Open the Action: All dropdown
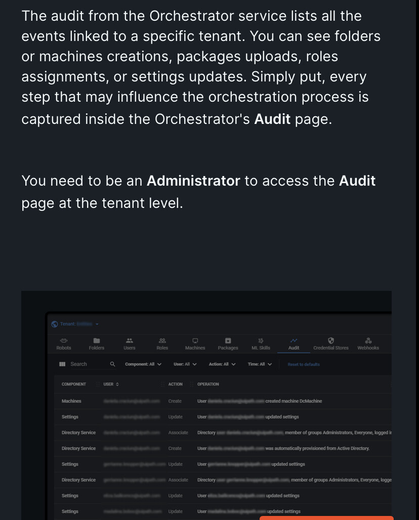 (x=222, y=364)
